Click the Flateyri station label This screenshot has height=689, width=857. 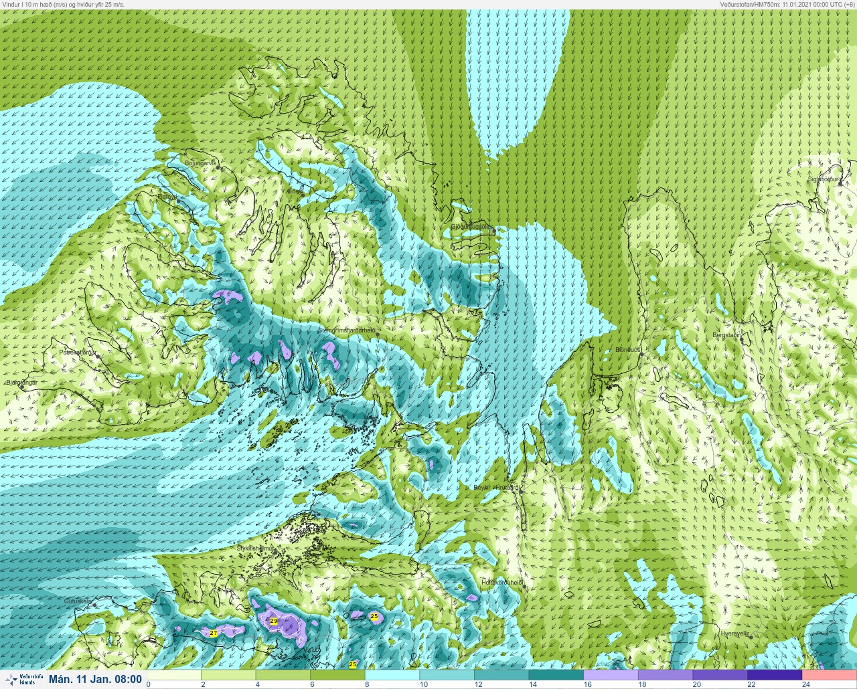coord(166,197)
